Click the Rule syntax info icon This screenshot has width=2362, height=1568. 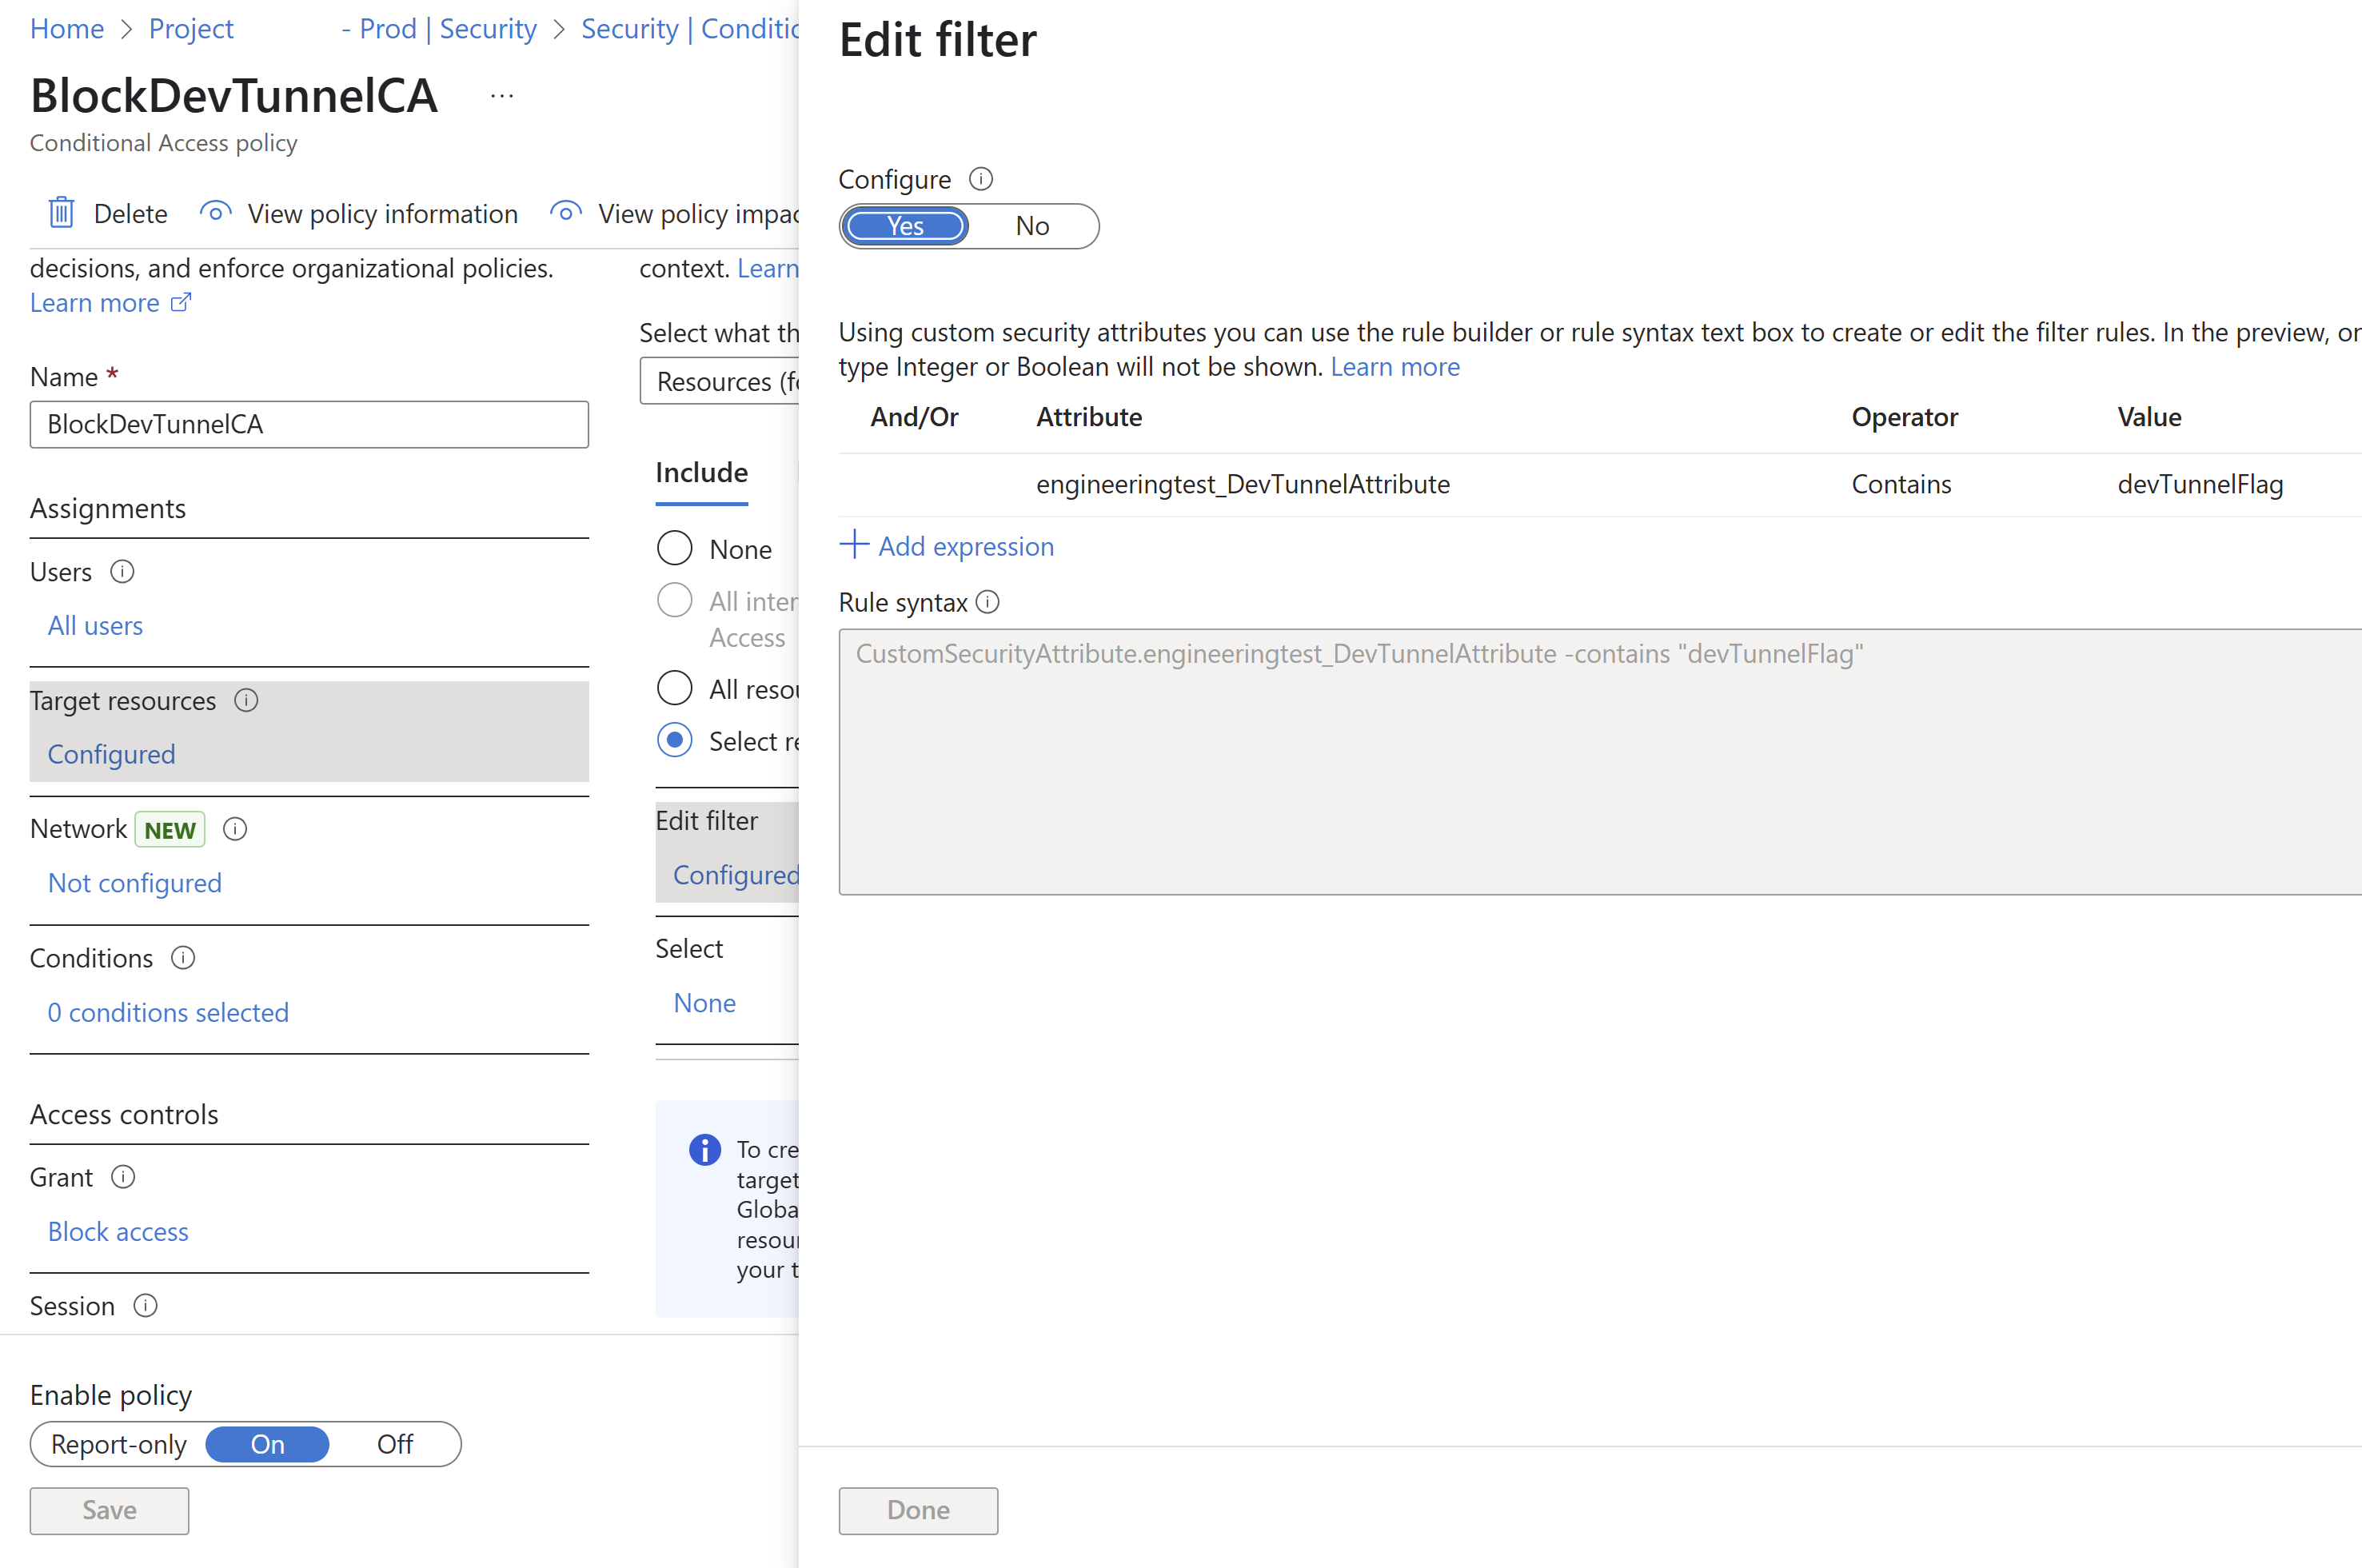point(988,602)
